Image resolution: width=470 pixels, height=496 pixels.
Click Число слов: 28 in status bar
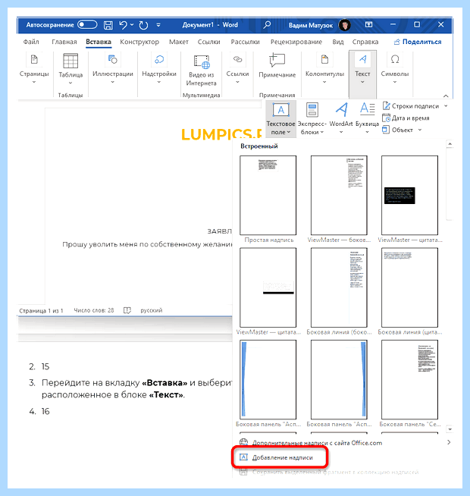(x=93, y=310)
